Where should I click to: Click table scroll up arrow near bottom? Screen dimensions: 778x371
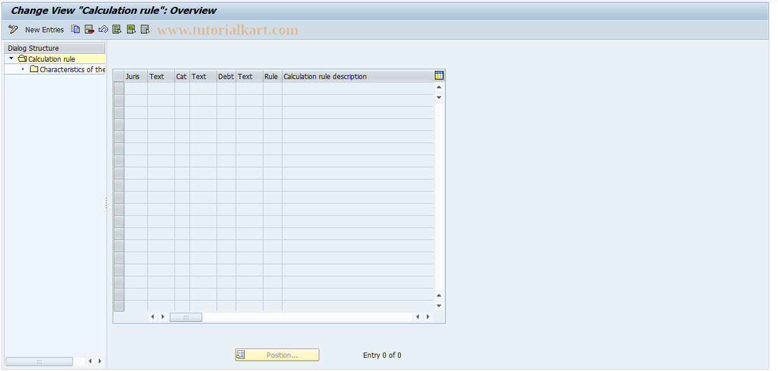click(439, 295)
